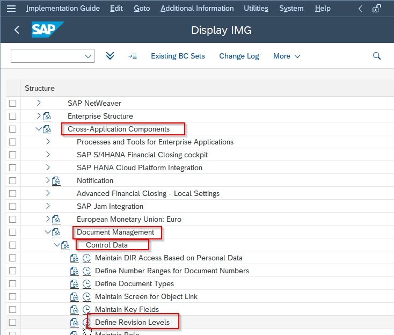The image size is (394, 335).
Task: Tick the checkbox for Cross-Application Components row
Action: click(12, 129)
